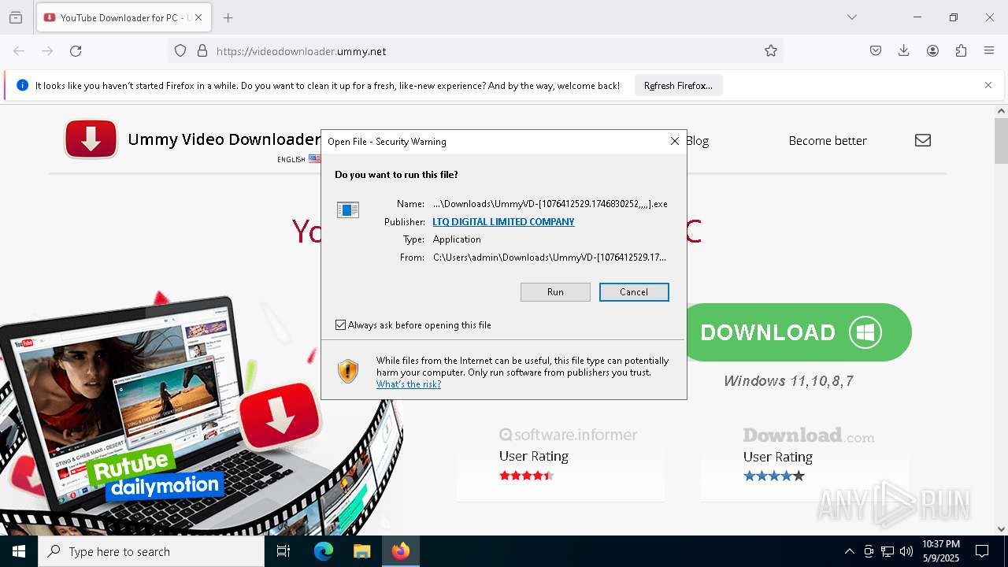Image resolution: width=1008 pixels, height=567 pixels.
Task: Show hidden system tray icons
Action: (x=849, y=551)
